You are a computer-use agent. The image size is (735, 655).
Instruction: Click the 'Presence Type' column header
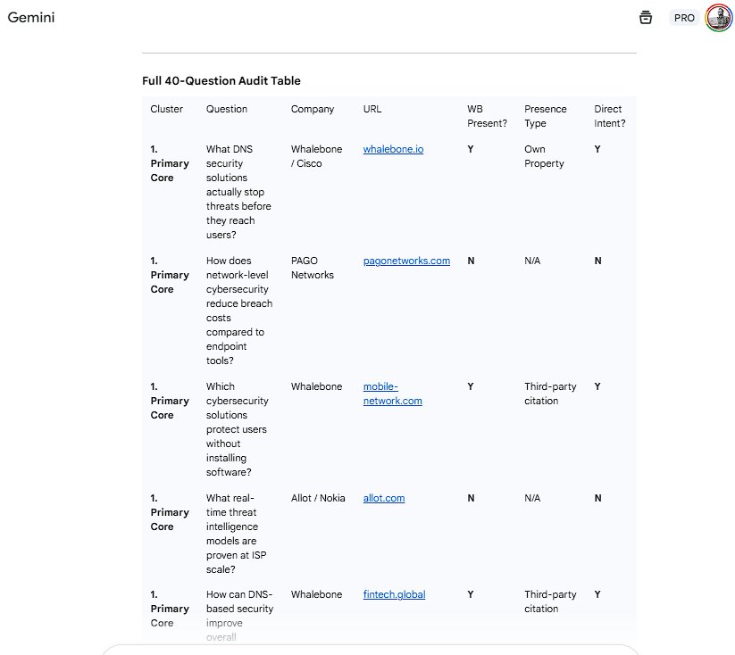pos(545,116)
